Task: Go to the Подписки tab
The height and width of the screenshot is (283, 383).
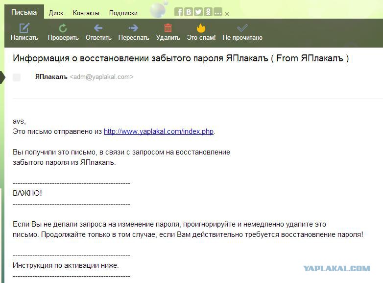Action: (123, 13)
